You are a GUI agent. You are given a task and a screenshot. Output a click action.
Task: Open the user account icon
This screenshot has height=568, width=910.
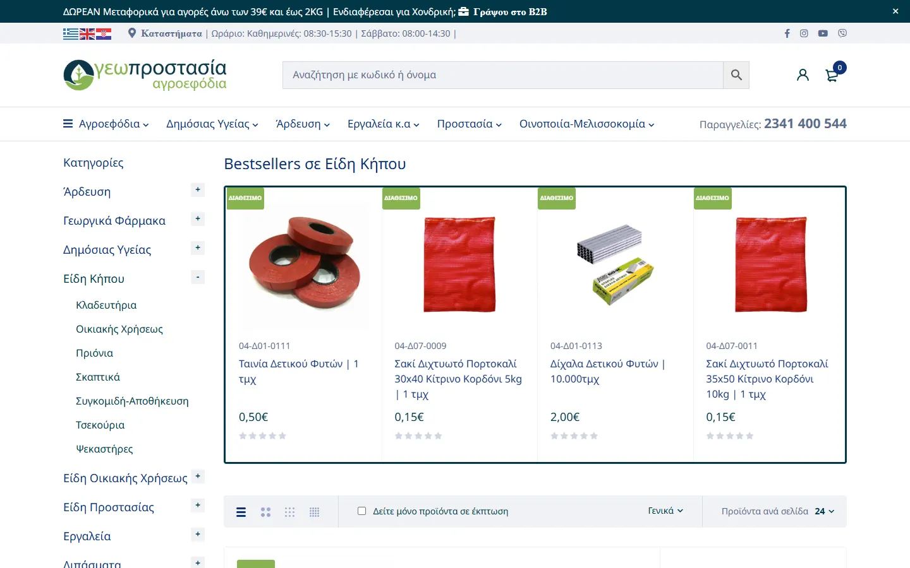803,75
